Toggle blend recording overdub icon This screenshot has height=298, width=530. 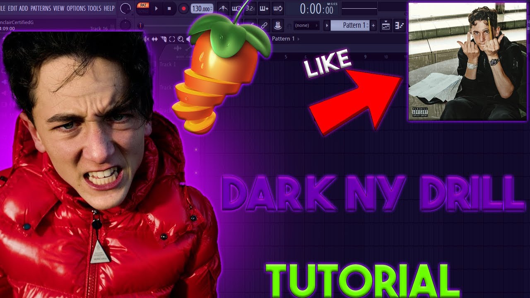[x=264, y=8]
